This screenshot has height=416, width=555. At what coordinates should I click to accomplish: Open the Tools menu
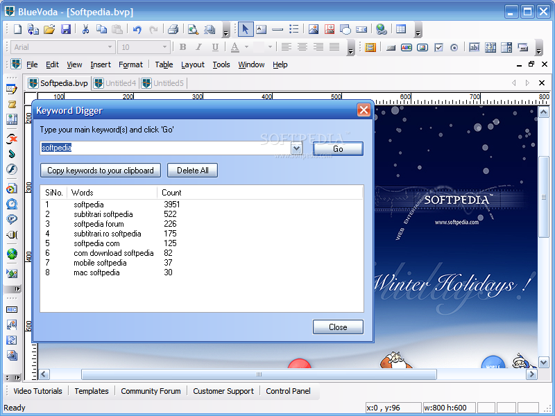point(221,64)
